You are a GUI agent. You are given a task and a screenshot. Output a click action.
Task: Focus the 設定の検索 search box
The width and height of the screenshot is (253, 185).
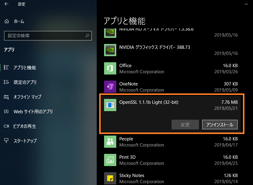[48, 35]
